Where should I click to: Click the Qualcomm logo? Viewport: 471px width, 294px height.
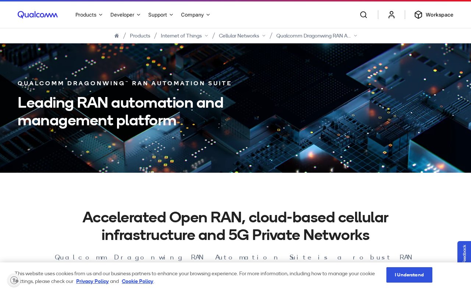click(38, 15)
